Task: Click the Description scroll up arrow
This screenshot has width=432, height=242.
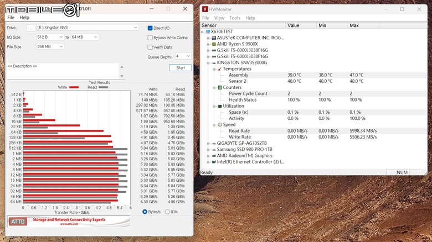Action: 122,66
